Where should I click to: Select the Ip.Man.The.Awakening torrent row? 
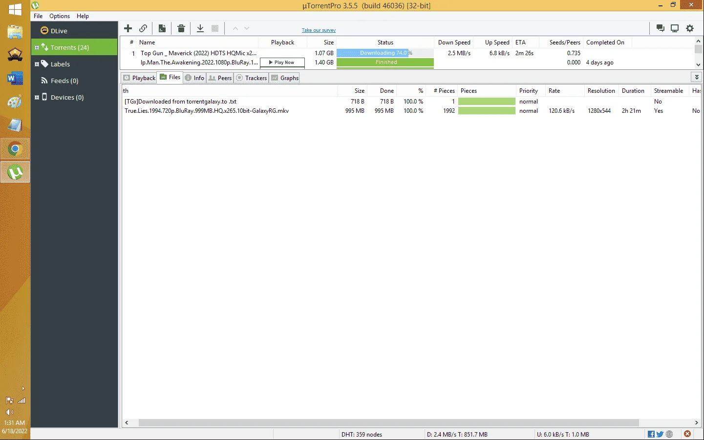[x=408, y=63]
